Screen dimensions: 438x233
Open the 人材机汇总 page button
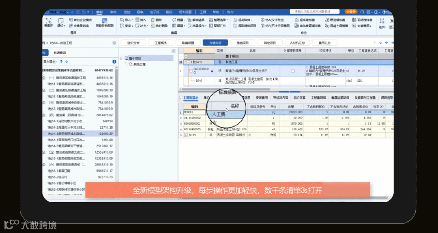click(x=297, y=42)
